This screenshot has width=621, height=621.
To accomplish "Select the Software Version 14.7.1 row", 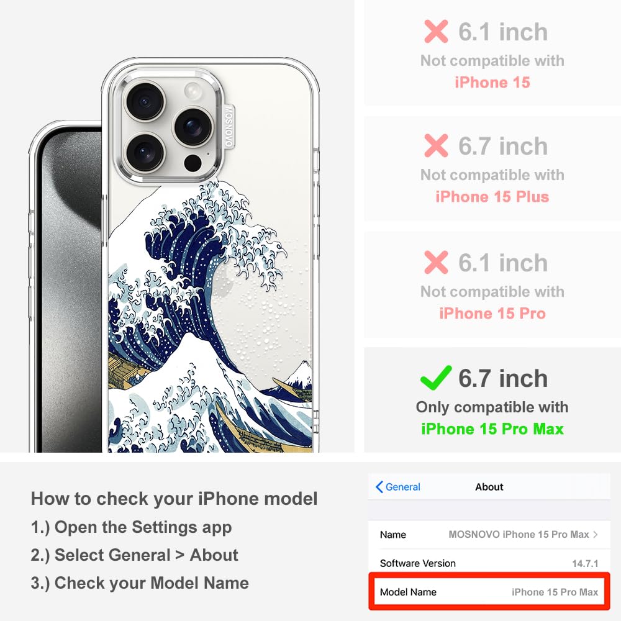I will 489,563.
